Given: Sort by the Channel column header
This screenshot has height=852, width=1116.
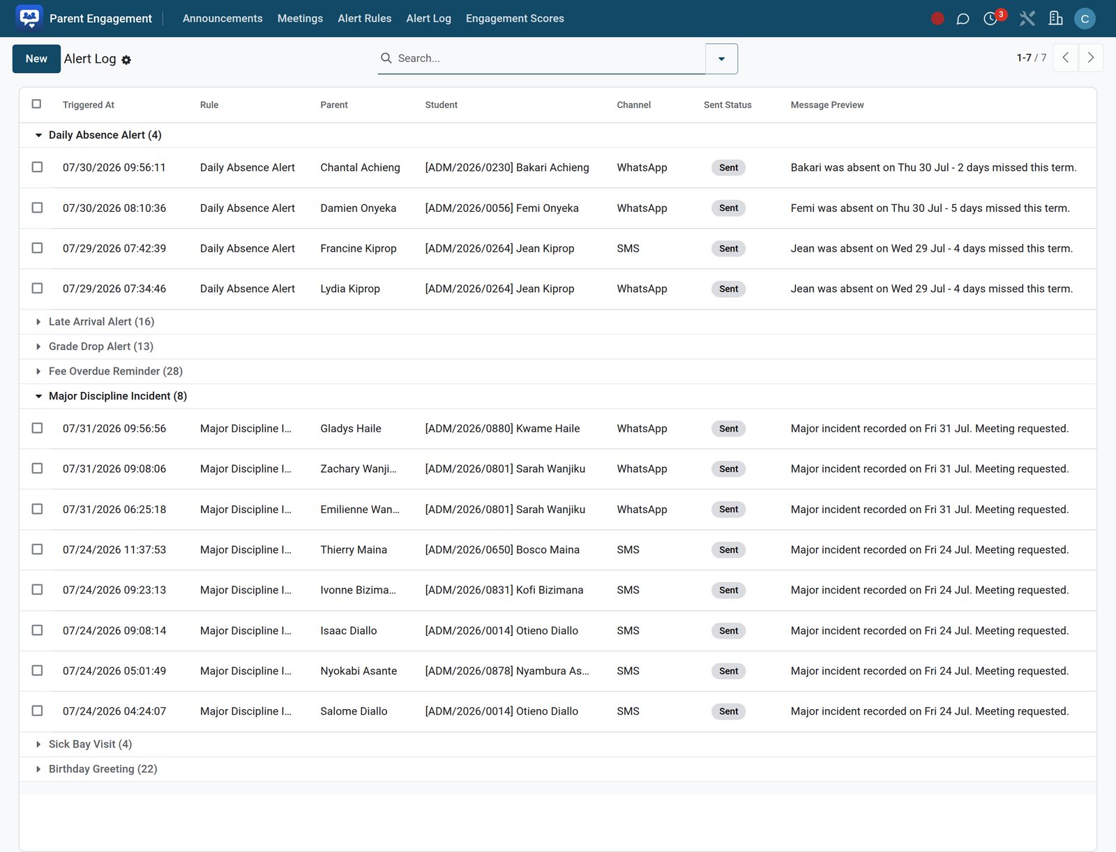Looking at the screenshot, I should 634,105.
